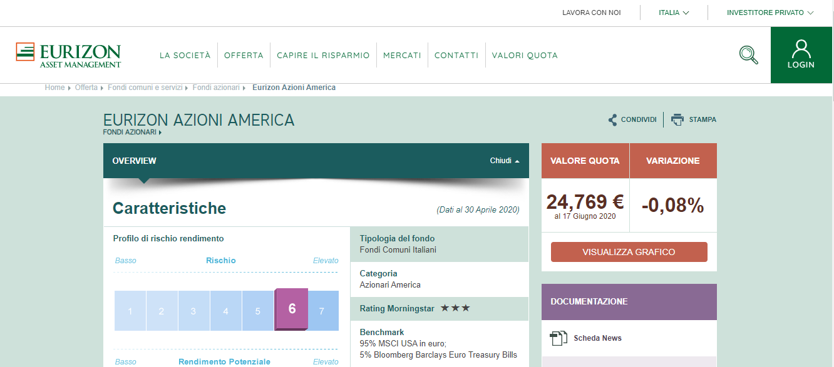Click the '95% MSCI USA in euro' benchmark text
Viewport: 834px width, 367px height.
[x=402, y=343]
